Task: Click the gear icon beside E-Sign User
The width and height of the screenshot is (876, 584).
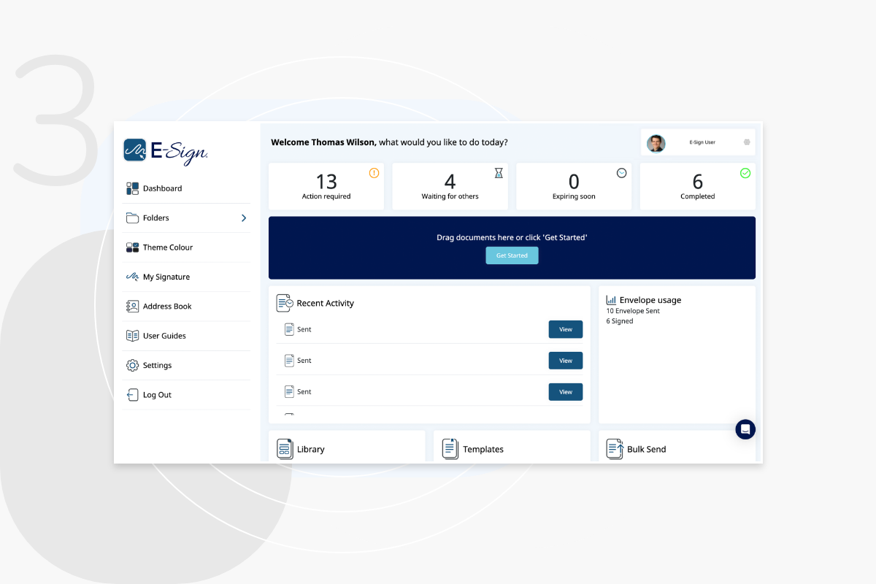Action: [747, 142]
